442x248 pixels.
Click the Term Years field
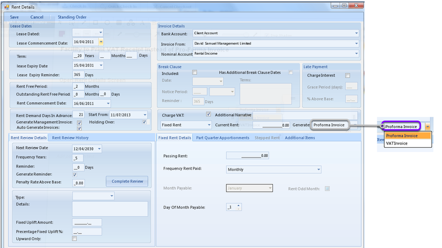pyautogui.click(x=78, y=56)
